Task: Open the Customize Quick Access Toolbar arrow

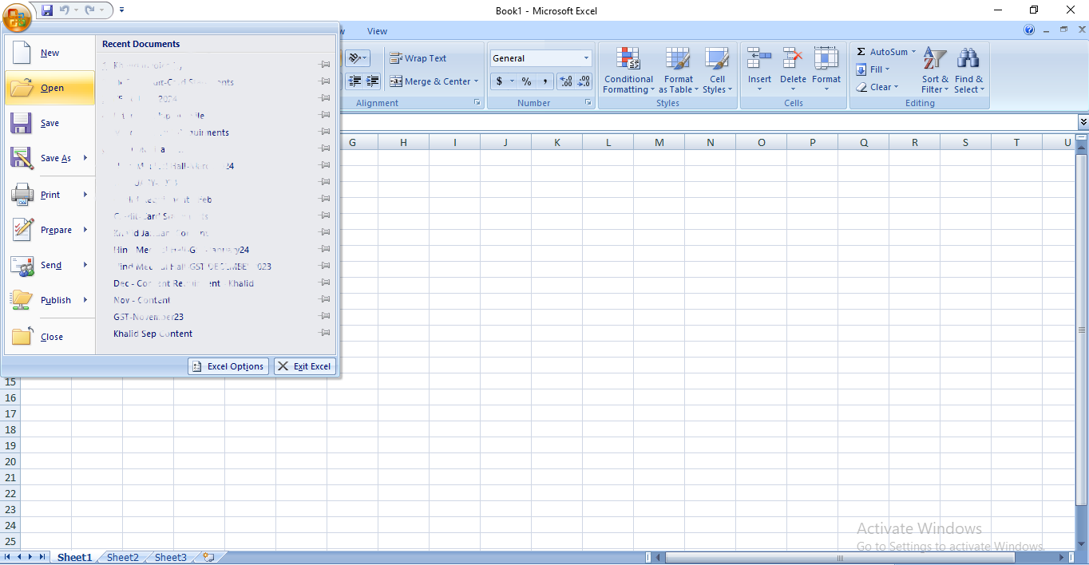Action: [121, 10]
